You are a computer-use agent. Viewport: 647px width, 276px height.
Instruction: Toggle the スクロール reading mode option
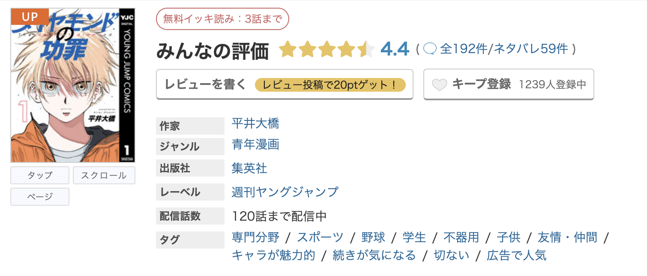[104, 175]
